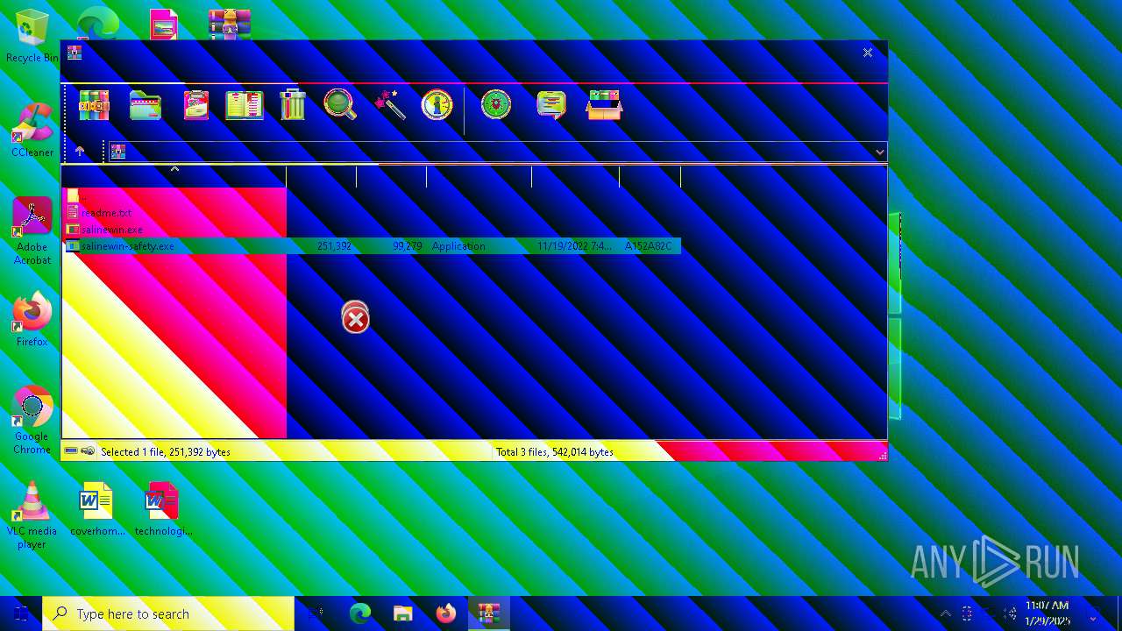
Task: Click the Application type cell
Action: pos(458,246)
